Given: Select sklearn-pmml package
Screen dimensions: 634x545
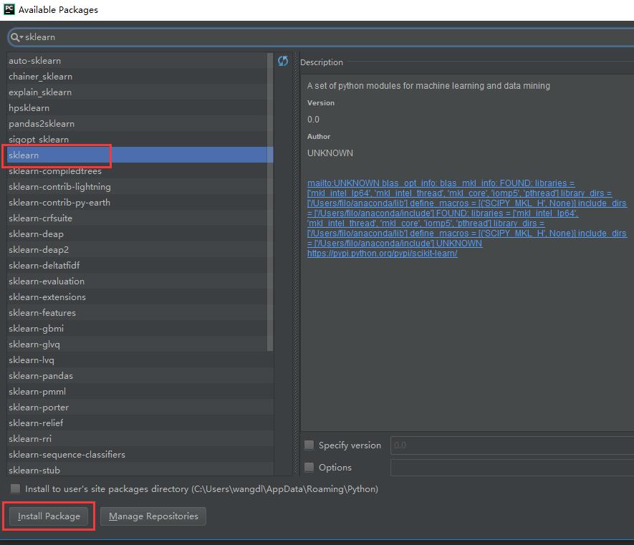Looking at the screenshot, I should tap(140, 392).
